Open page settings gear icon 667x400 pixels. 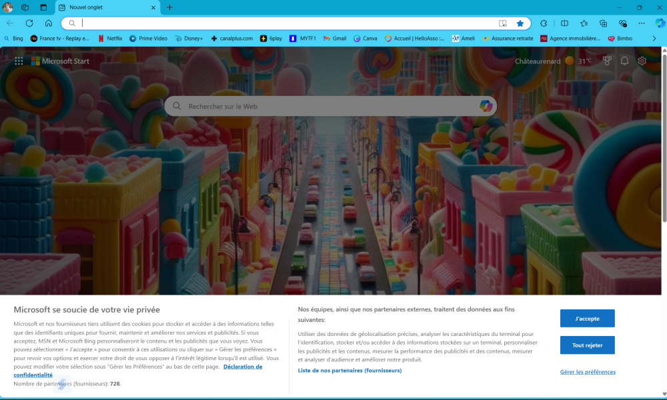(642, 61)
